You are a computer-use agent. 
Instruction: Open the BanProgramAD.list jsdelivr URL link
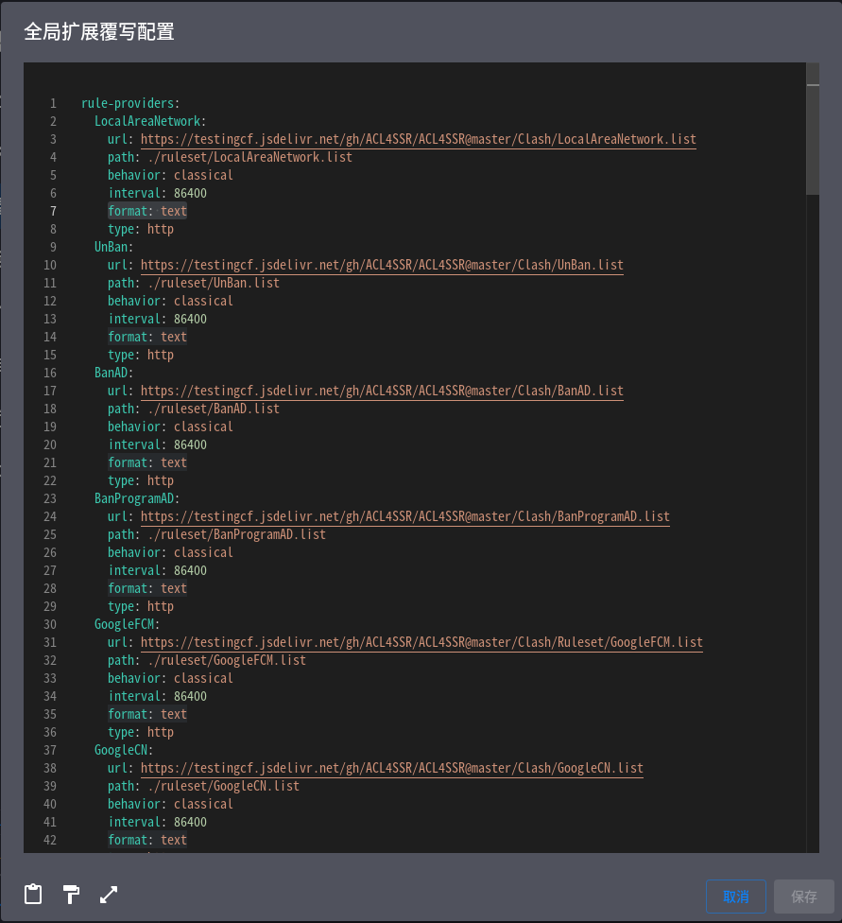point(404,517)
